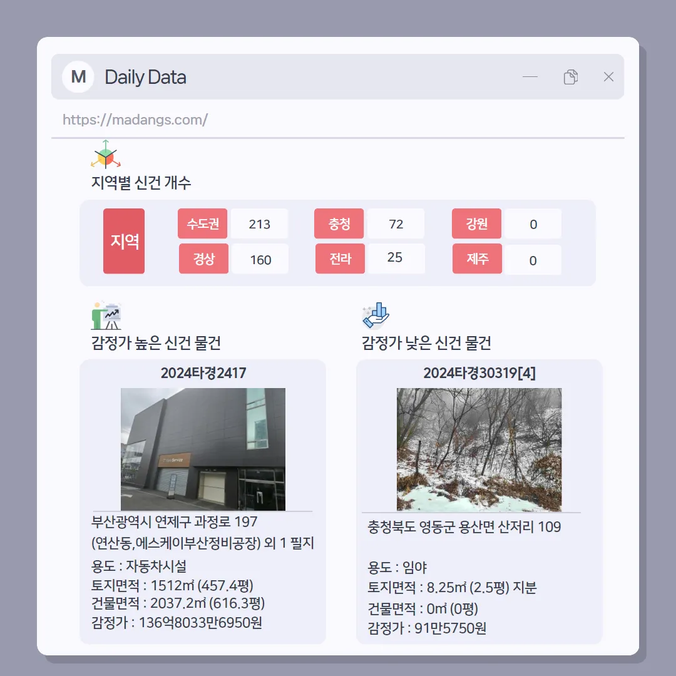
Task: Click the copy/restore window icon
Action: (x=571, y=77)
